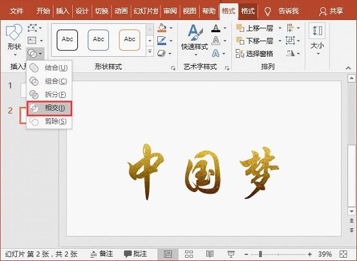Expand the shape styles gallery more arrow
This screenshot has height=261, width=357.
click(150, 52)
